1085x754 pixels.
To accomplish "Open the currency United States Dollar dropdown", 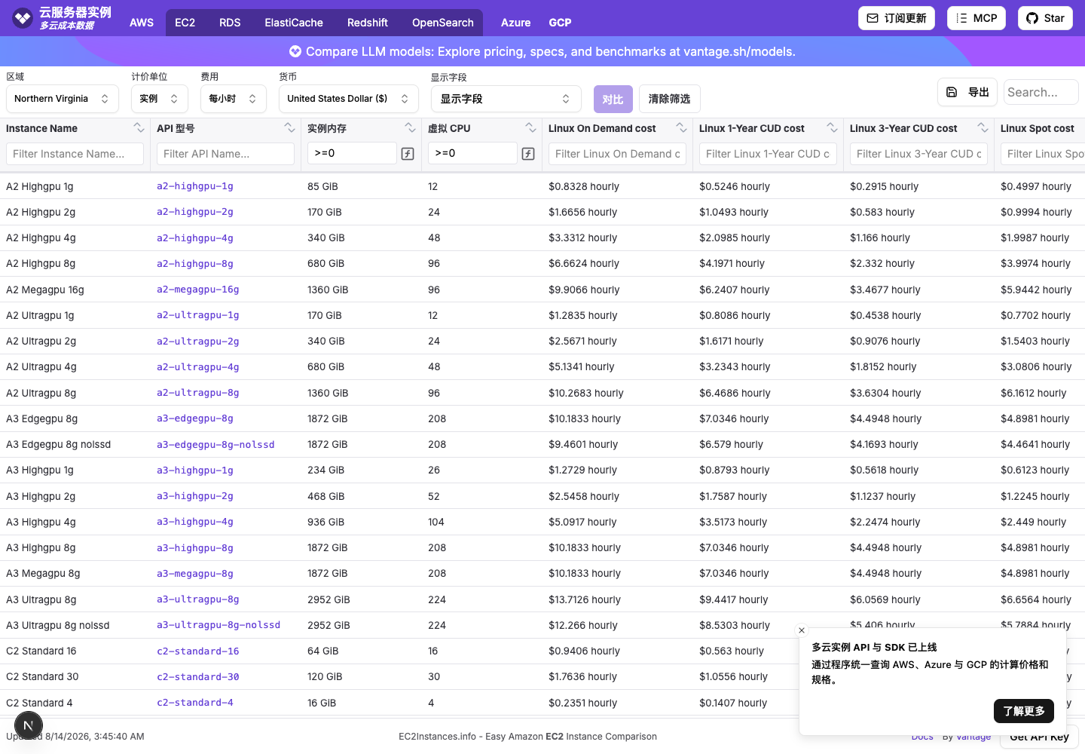I will pos(349,99).
